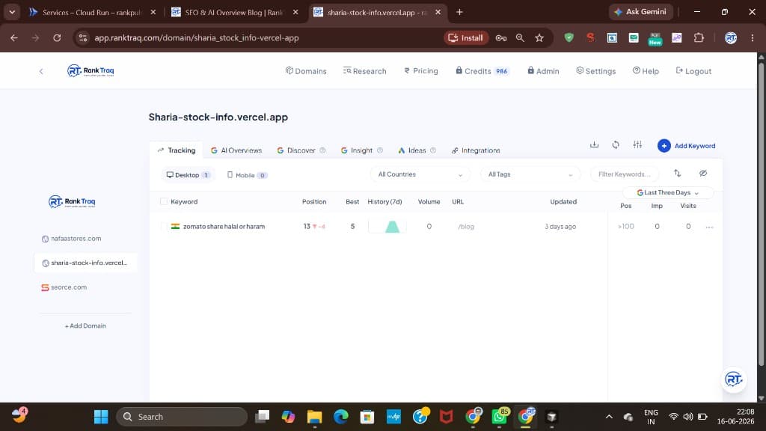Screen dimensions: 766x431
Task: Toggle the hidden-eye visibility icon
Action: (x=703, y=173)
